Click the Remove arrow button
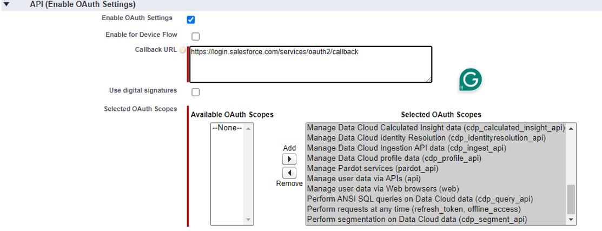The image size is (602, 231). pyautogui.click(x=289, y=173)
